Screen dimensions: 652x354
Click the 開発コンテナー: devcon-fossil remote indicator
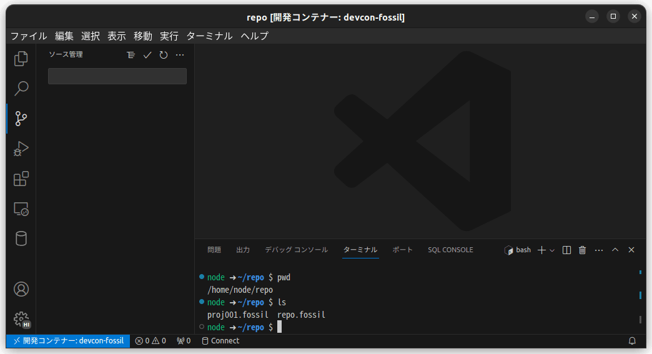[68, 341]
